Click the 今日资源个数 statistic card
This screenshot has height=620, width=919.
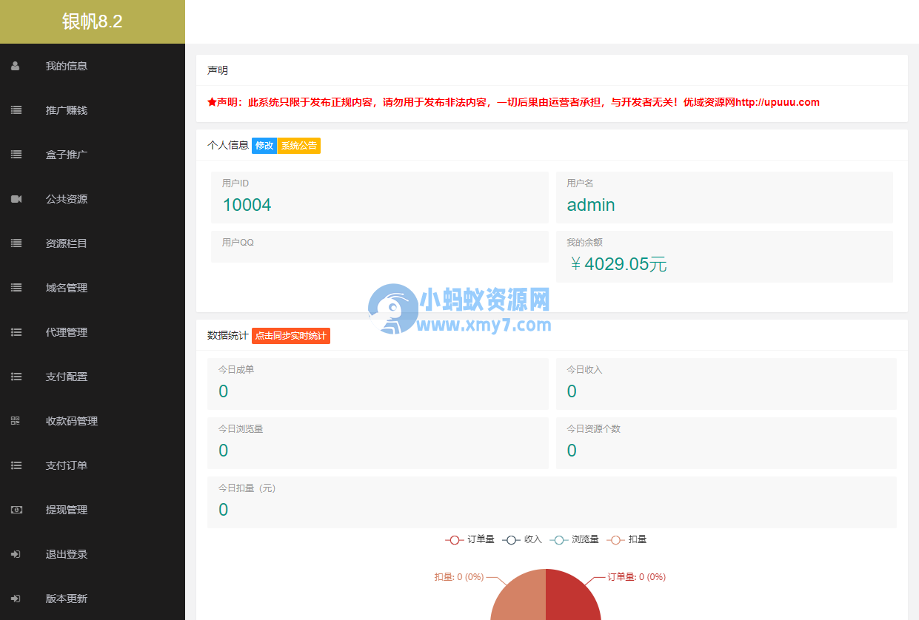pos(726,443)
